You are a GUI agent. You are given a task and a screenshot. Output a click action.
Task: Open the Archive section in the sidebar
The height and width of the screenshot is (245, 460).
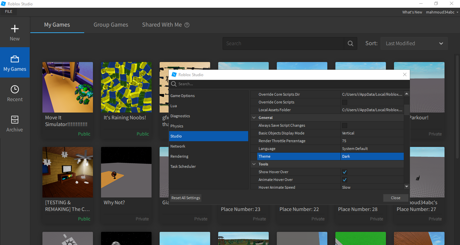(15, 120)
